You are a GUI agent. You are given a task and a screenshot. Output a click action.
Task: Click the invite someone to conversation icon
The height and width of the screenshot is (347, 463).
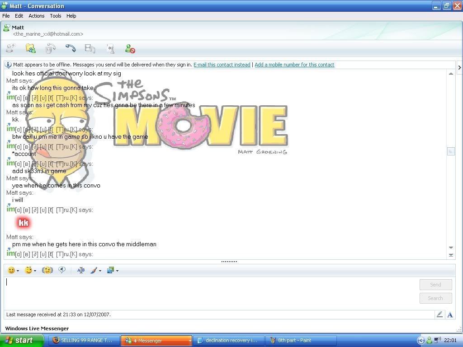coord(10,48)
